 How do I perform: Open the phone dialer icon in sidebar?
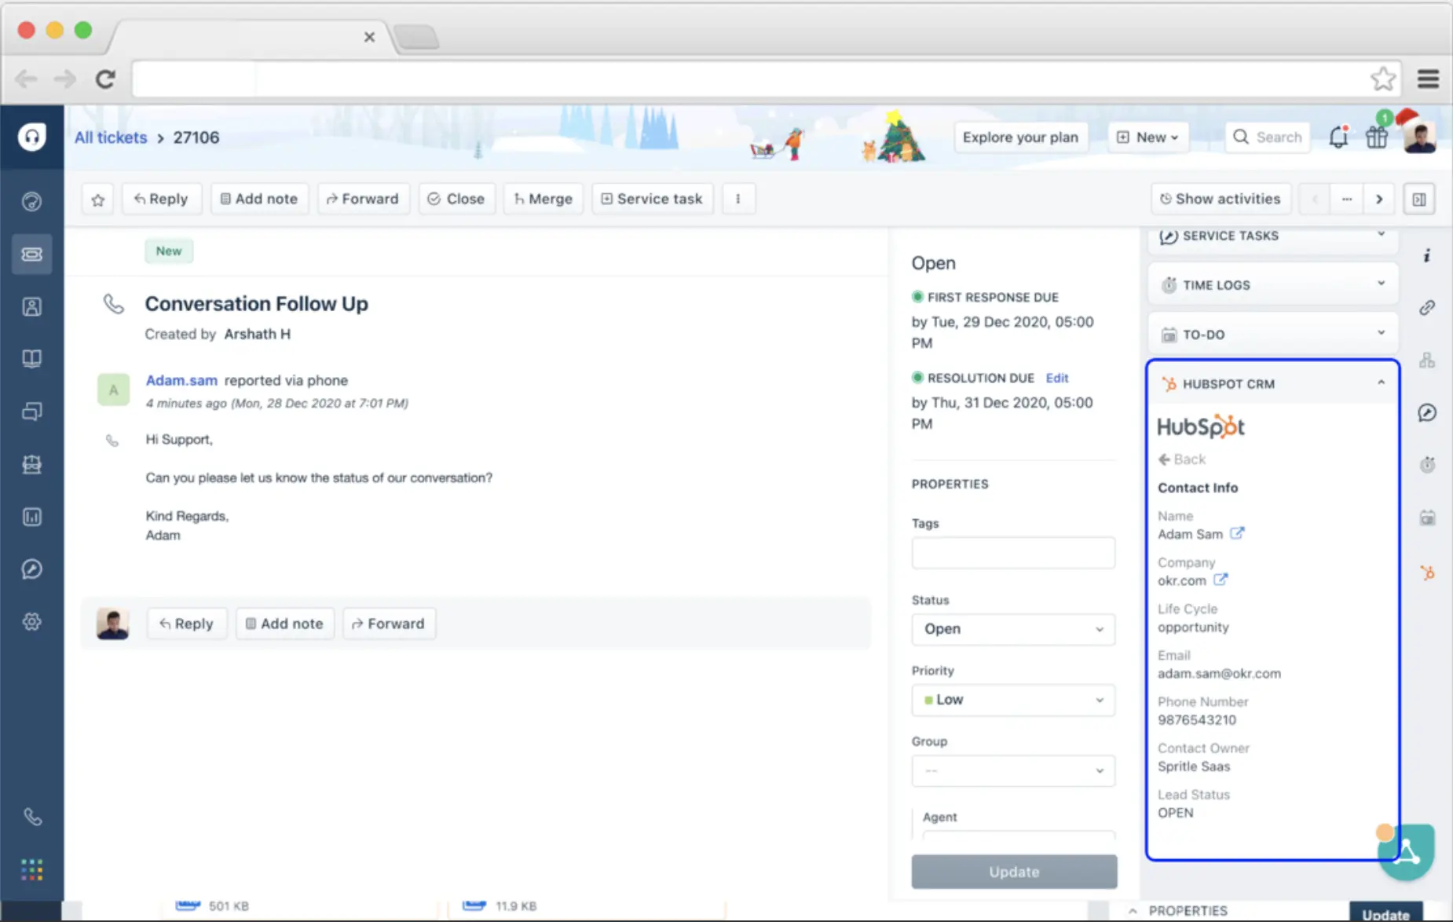tap(32, 817)
